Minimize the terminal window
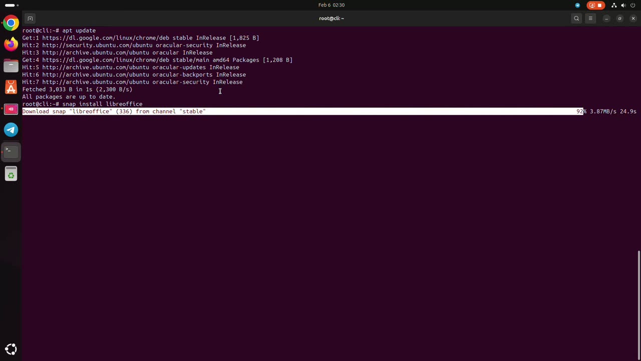Viewport: 641px width, 361px height. [x=606, y=19]
